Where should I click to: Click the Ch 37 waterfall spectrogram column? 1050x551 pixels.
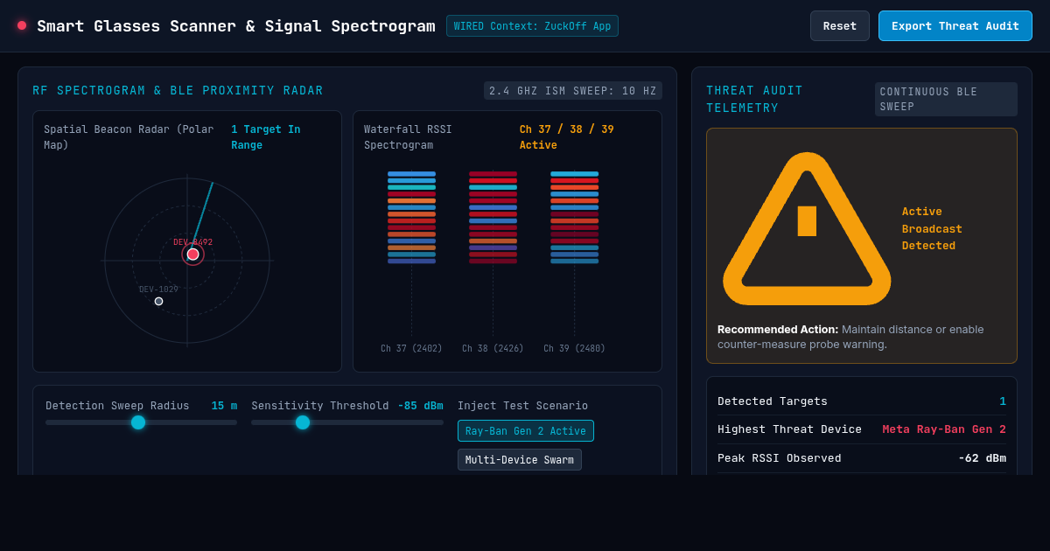coord(411,218)
